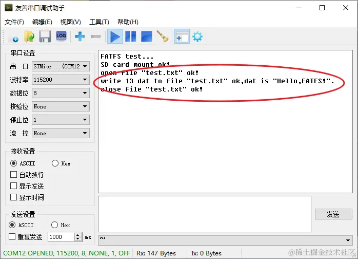358x259 pixels.
Task: Open file with the folder icon
Action: click(x=29, y=36)
